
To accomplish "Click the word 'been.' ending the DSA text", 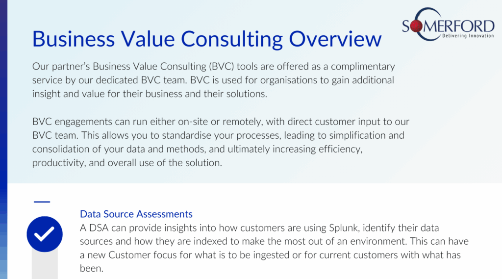I will (x=92, y=268).
